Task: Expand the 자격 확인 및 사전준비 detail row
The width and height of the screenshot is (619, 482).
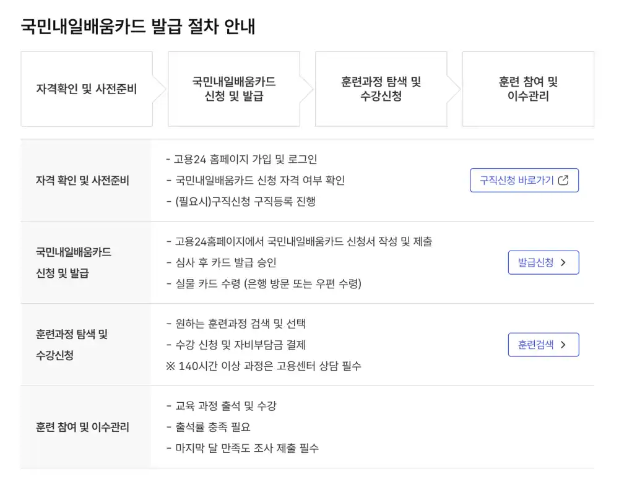Action: 309,179
